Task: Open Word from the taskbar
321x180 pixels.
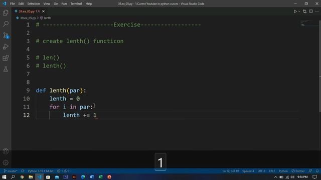Action: point(92,177)
